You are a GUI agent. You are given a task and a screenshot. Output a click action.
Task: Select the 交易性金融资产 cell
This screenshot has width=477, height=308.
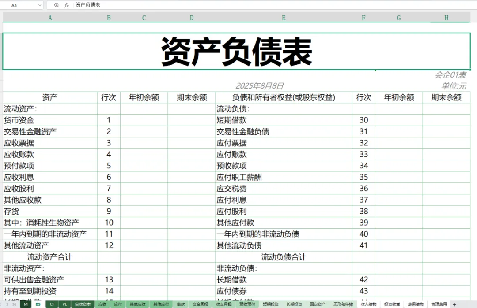[x=50, y=132]
